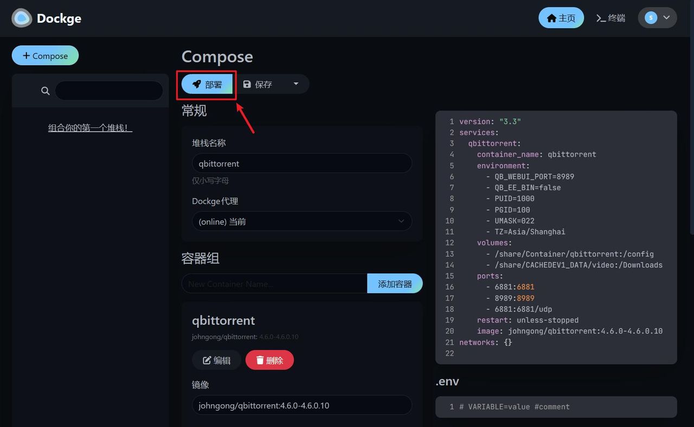Click the container_name: qbittorrent line
Screen dimensions: 694x427
537,154
